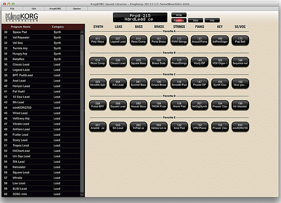The height and width of the screenshot is (203, 281).
Task: Select favorite 011 Poly Ways
Action: click(x=98, y=40)
